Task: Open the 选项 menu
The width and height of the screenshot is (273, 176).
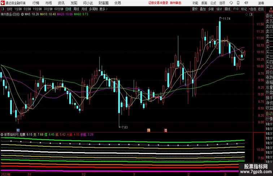Action: pyautogui.click(x=222, y=3)
